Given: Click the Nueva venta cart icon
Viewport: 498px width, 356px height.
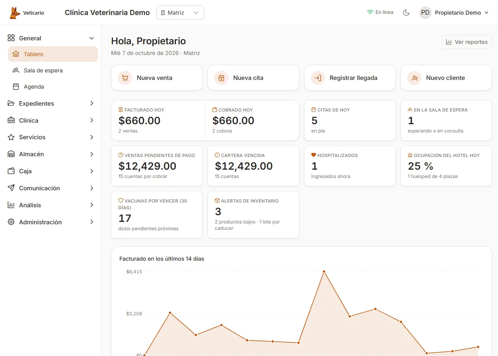Looking at the screenshot, I should tap(125, 78).
